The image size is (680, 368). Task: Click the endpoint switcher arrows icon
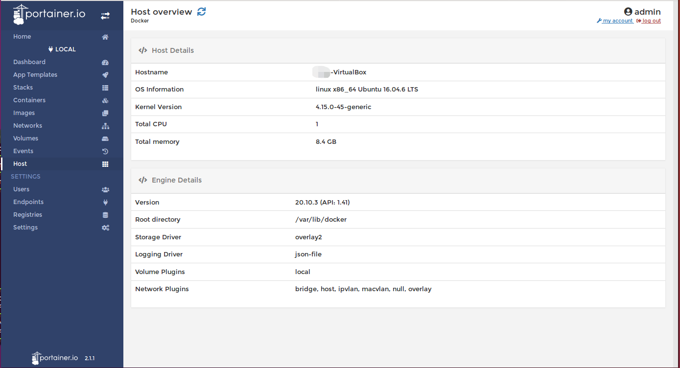tap(105, 15)
